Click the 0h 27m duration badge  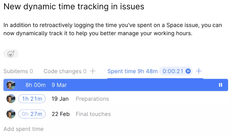point(32,114)
